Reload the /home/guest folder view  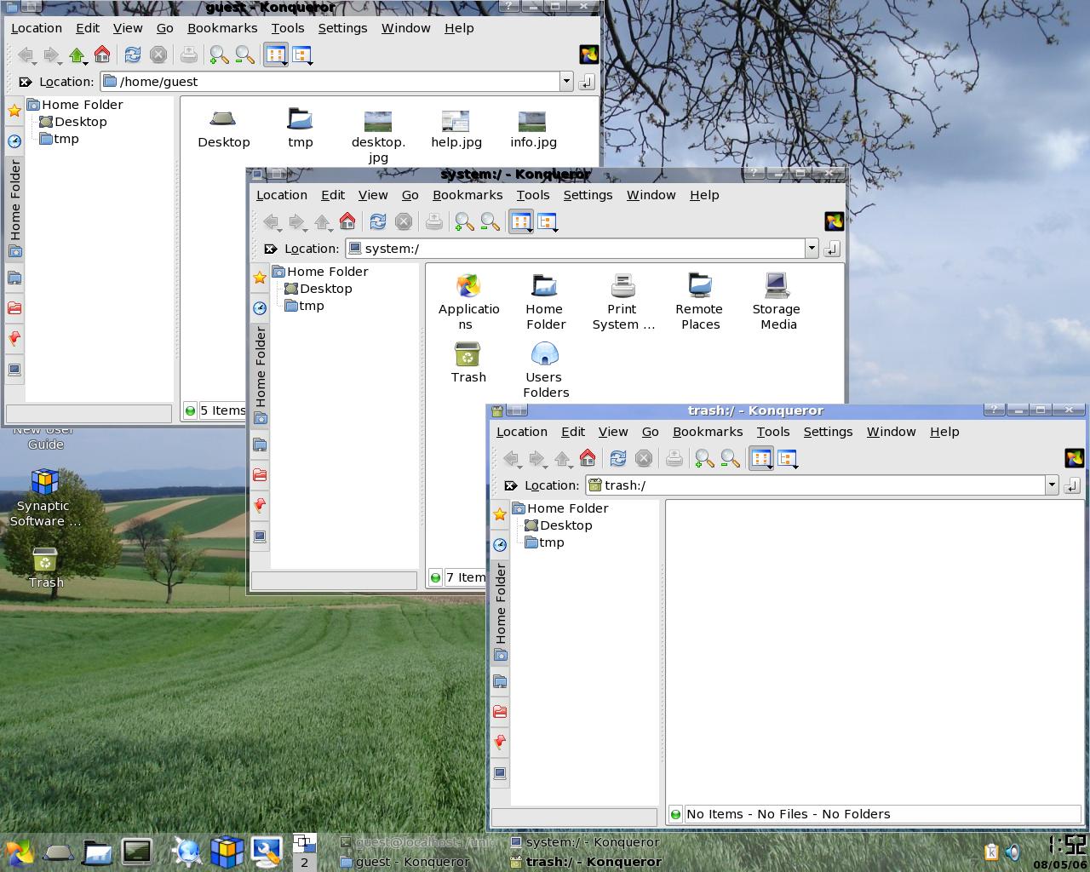pyautogui.click(x=133, y=55)
